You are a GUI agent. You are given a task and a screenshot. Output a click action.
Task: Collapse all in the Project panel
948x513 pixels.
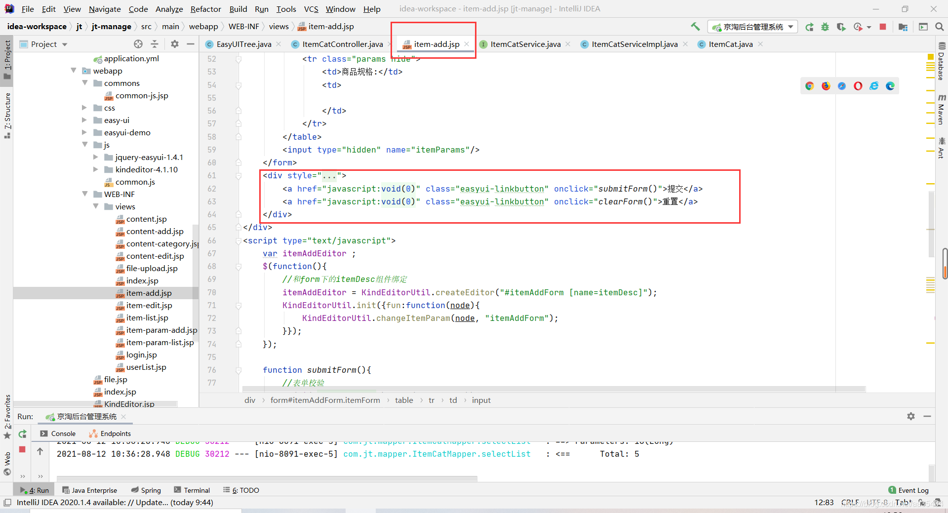pos(155,44)
